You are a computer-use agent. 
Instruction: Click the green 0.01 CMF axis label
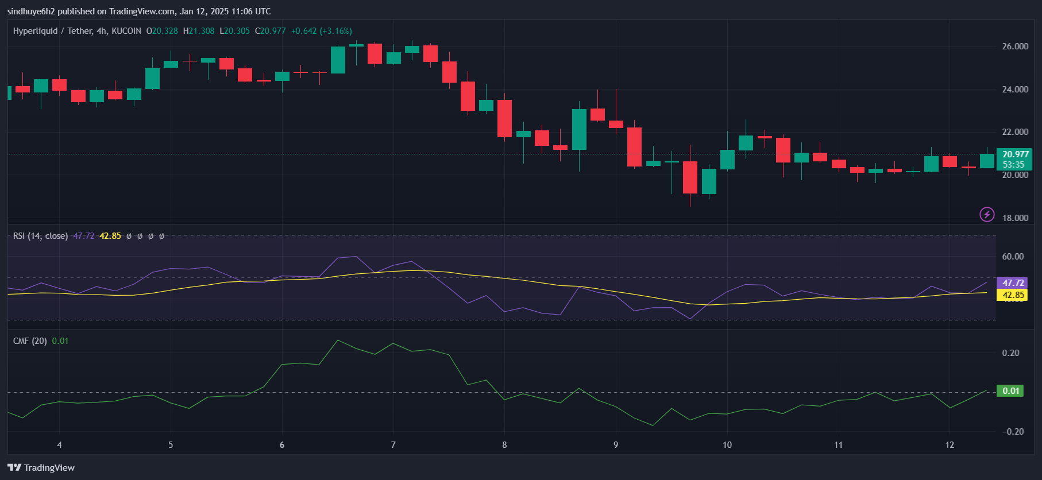pos(1010,391)
